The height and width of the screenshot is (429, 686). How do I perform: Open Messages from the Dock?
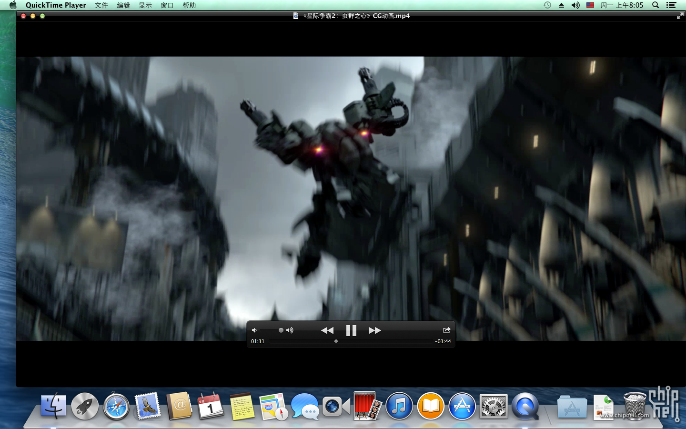click(305, 406)
